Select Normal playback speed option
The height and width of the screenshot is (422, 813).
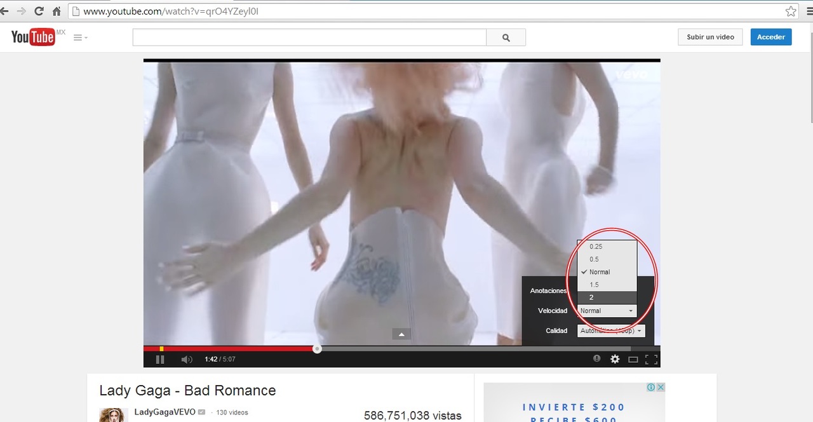(x=607, y=272)
